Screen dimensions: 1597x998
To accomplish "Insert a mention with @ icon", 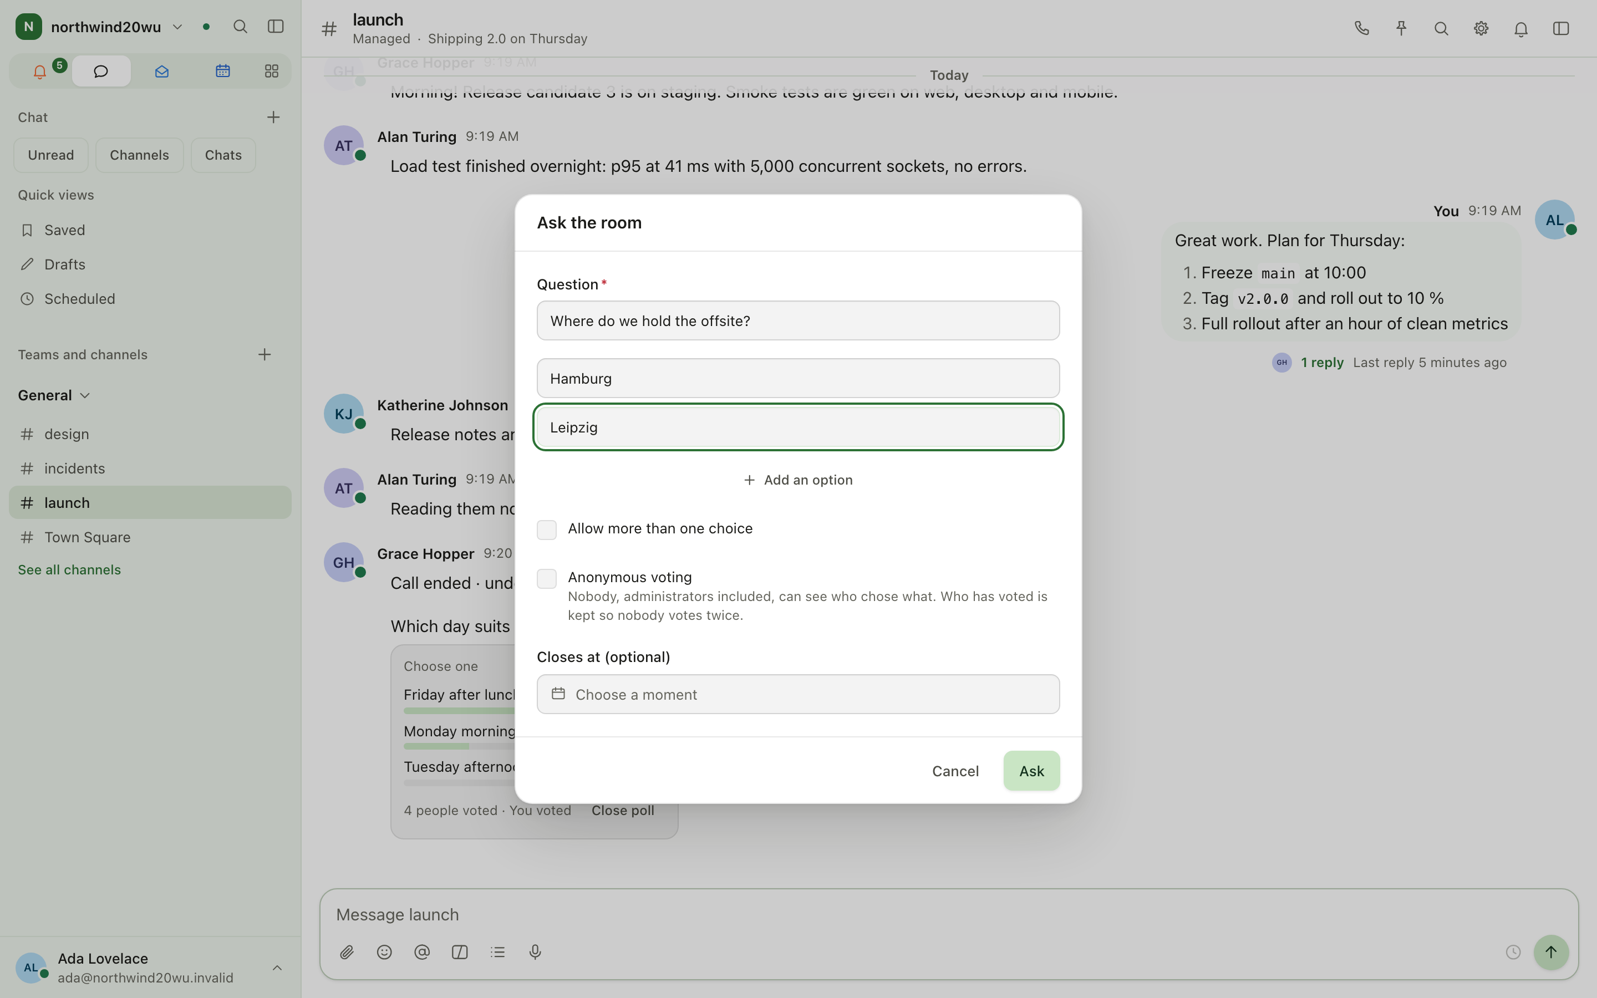I will [423, 952].
